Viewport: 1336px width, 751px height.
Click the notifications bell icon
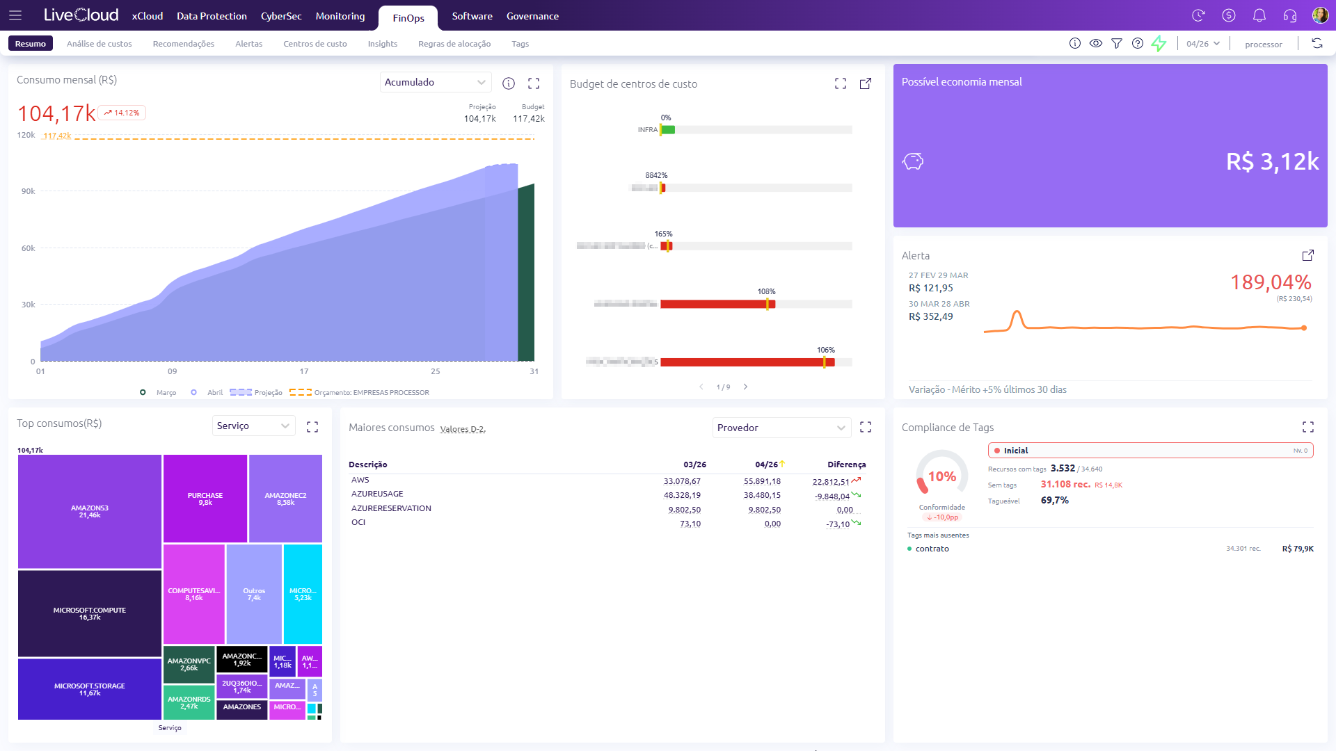(1259, 15)
